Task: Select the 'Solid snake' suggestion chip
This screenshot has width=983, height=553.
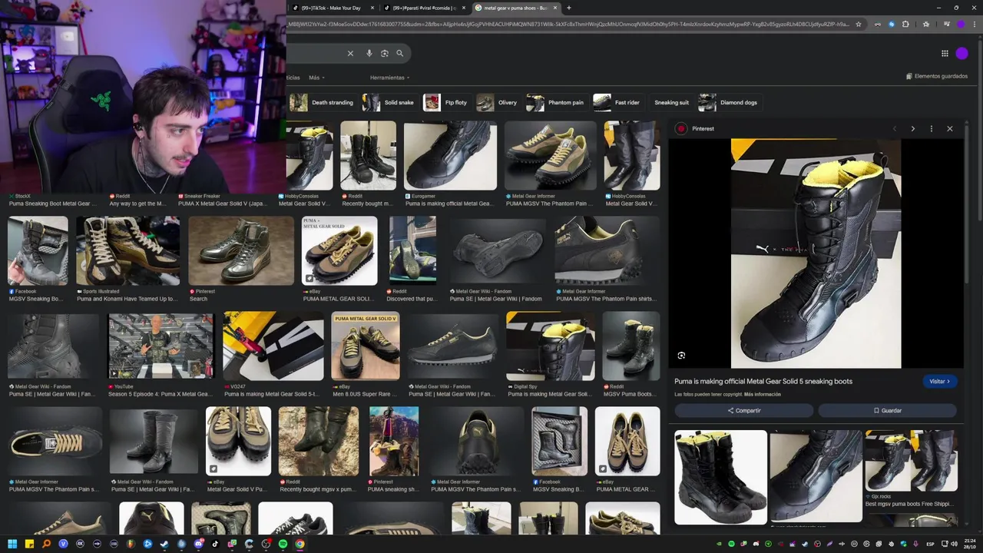Action: tap(389, 102)
